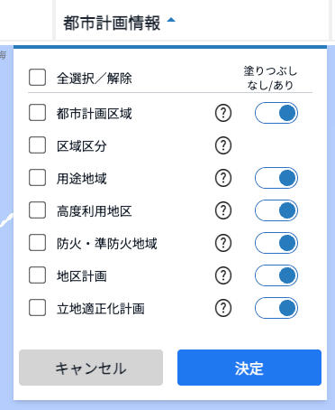Toggle fill switch for 高度利用地区

[x=276, y=210]
